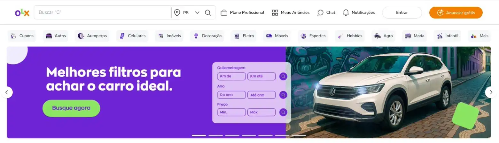Open the Celulares category

tap(132, 36)
